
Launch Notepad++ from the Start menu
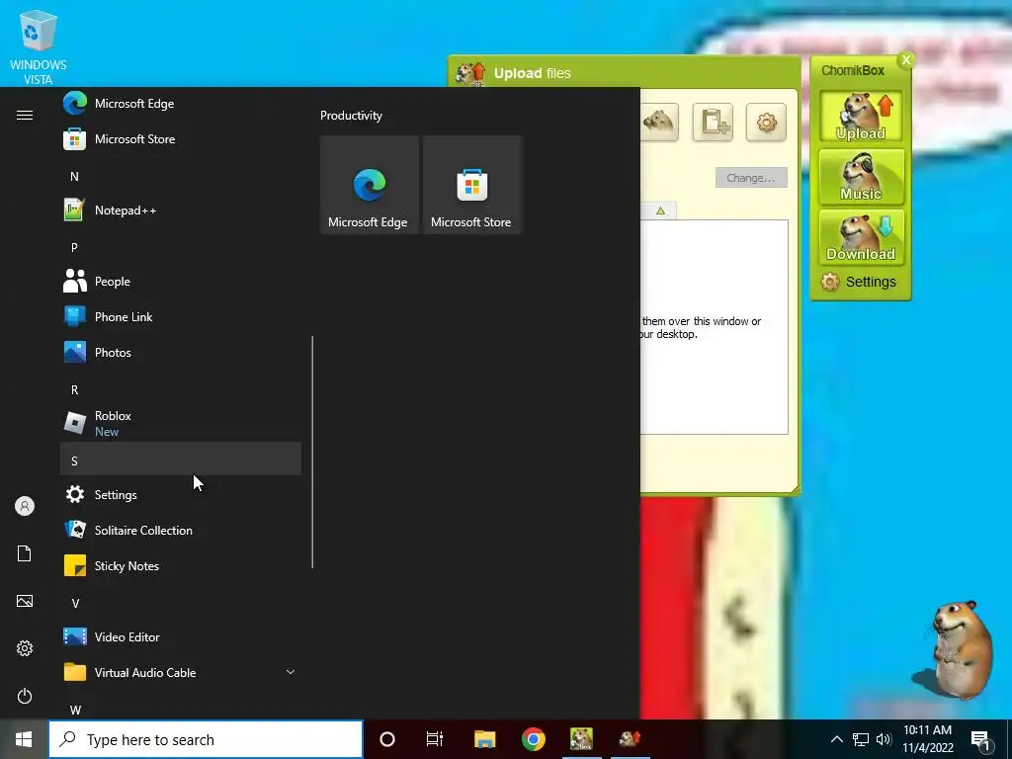point(181,211)
